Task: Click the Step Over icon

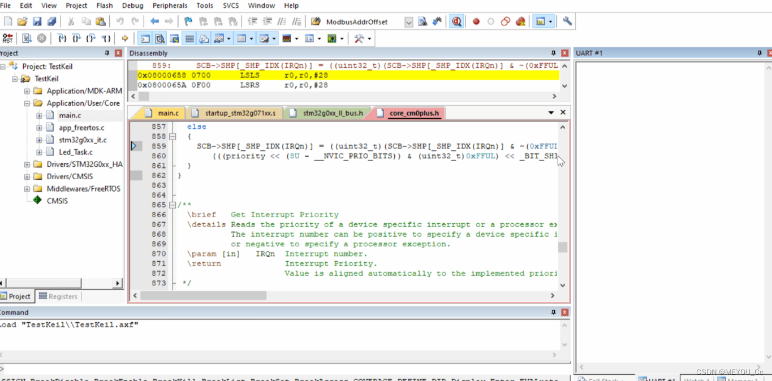Action: click(x=76, y=38)
